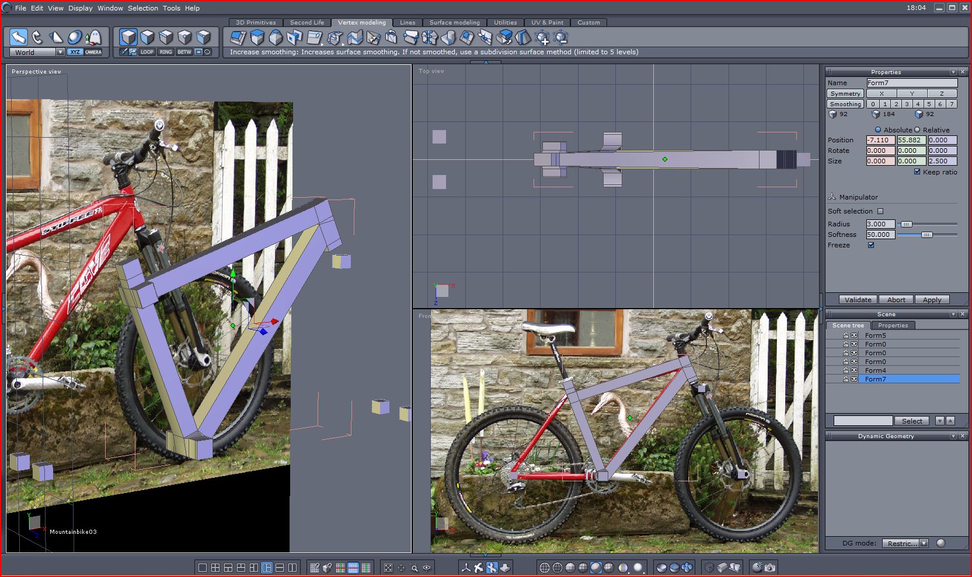Select Form4 in the scene tree
Image resolution: width=972 pixels, height=577 pixels.
pos(909,370)
